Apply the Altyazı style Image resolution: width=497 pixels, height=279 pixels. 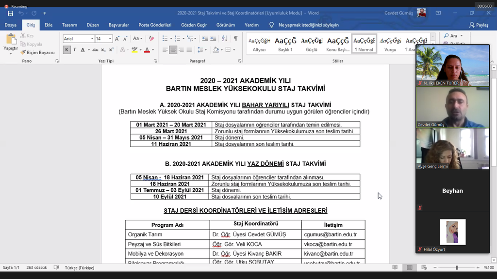(259, 44)
